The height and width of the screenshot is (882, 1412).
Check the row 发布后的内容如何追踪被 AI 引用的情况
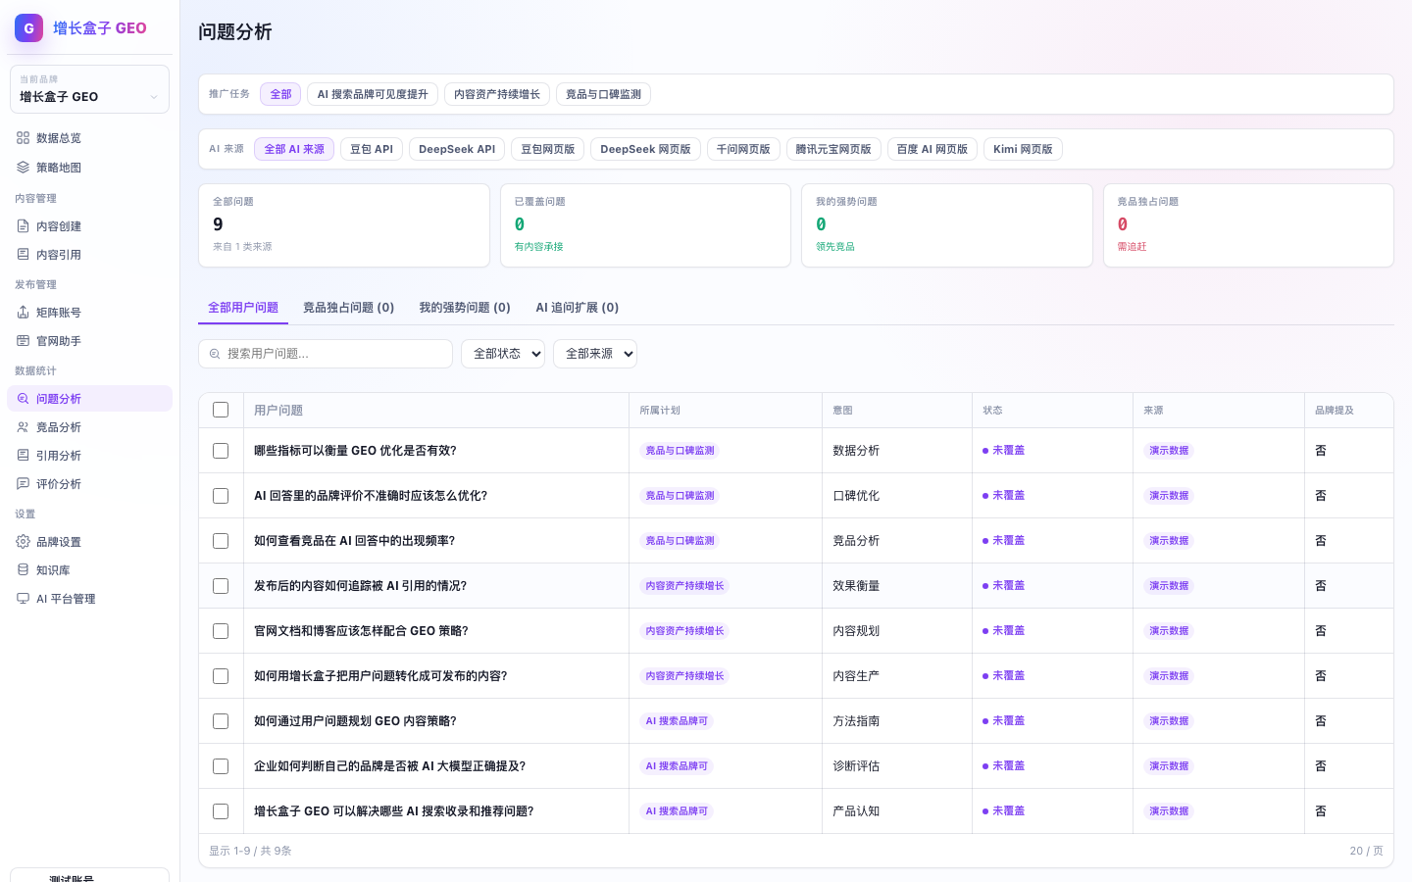pos(221,586)
